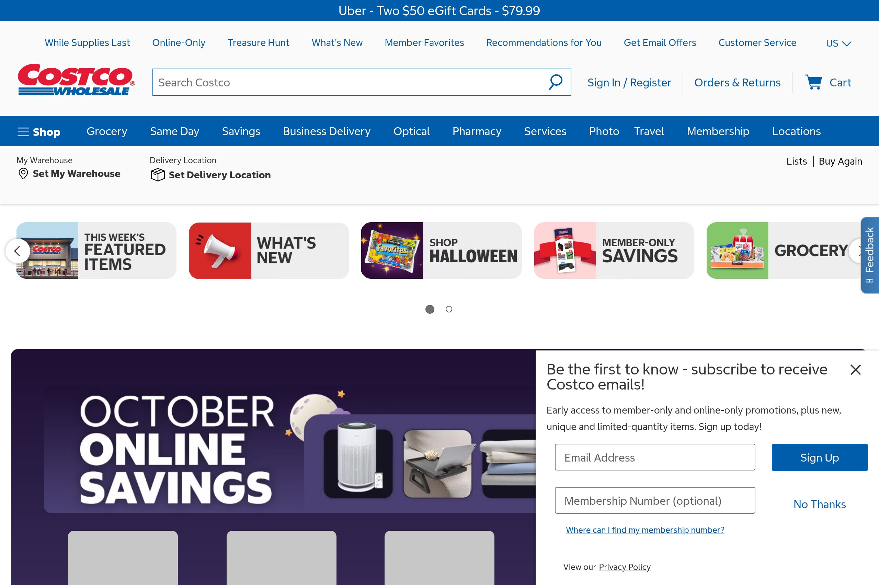Open Business Delivery in nav bar
This screenshot has width=879, height=585.
pyautogui.click(x=327, y=131)
